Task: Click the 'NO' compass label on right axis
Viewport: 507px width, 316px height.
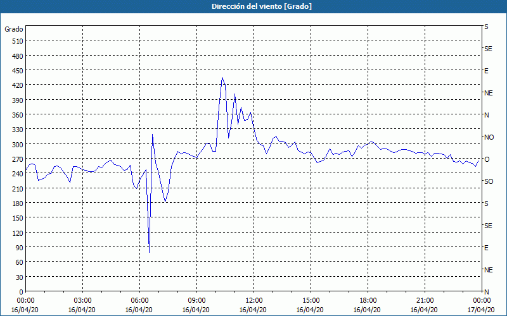Action: coord(489,137)
